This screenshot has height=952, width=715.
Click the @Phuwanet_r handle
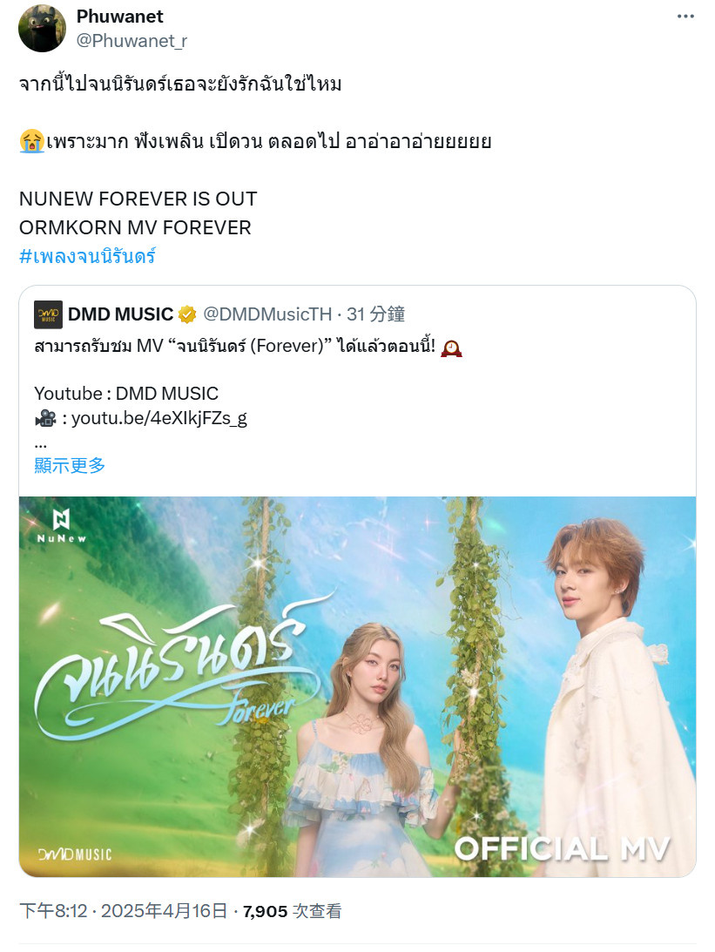tap(132, 41)
